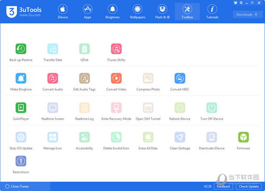Open the Feedback button
Viewport: 265px width, 191px height.
(x=223, y=186)
